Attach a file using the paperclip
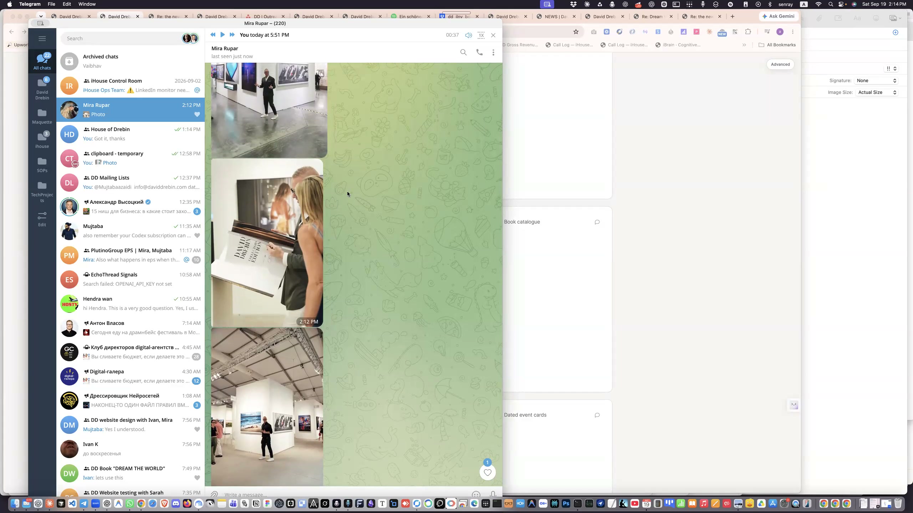Viewport: 913px width, 513px height. click(214, 494)
